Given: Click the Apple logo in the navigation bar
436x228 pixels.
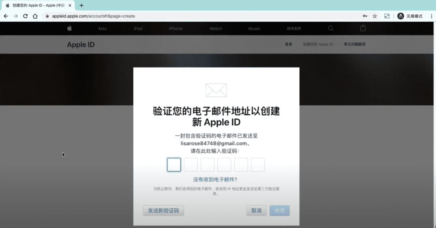Looking at the screenshot, I should pos(69,28).
